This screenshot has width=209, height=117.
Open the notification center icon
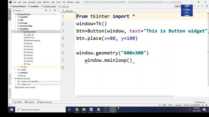coord(204,110)
